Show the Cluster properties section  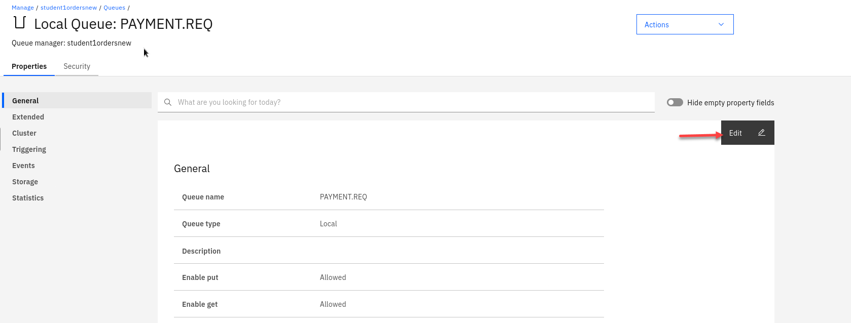pyautogui.click(x=24, y=133)
